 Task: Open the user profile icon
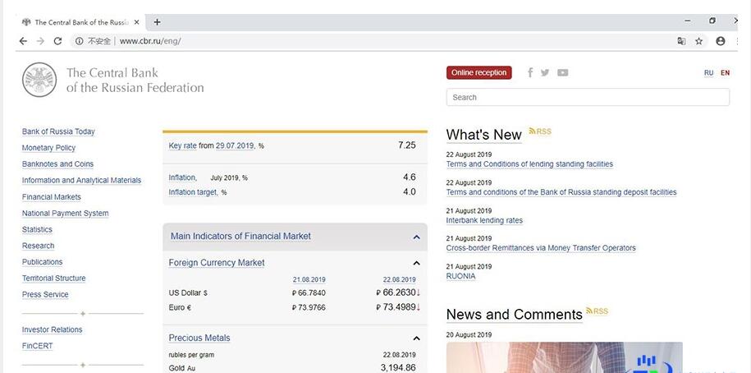click(721, 41)
